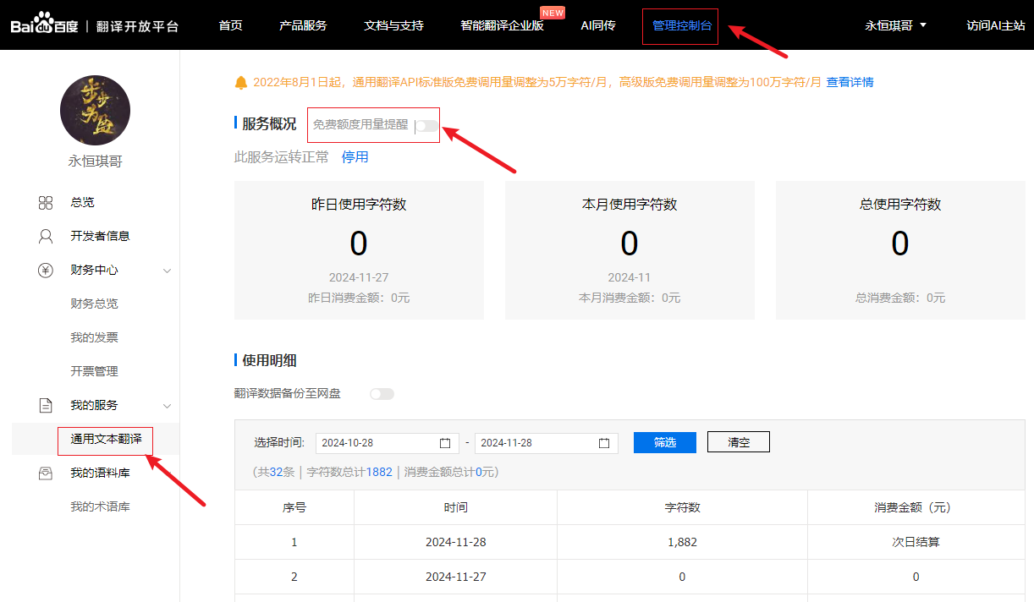Go to 首页 in top navigation
The image size is (1034, 602).
pyautogui.click(x=230, y=25)
